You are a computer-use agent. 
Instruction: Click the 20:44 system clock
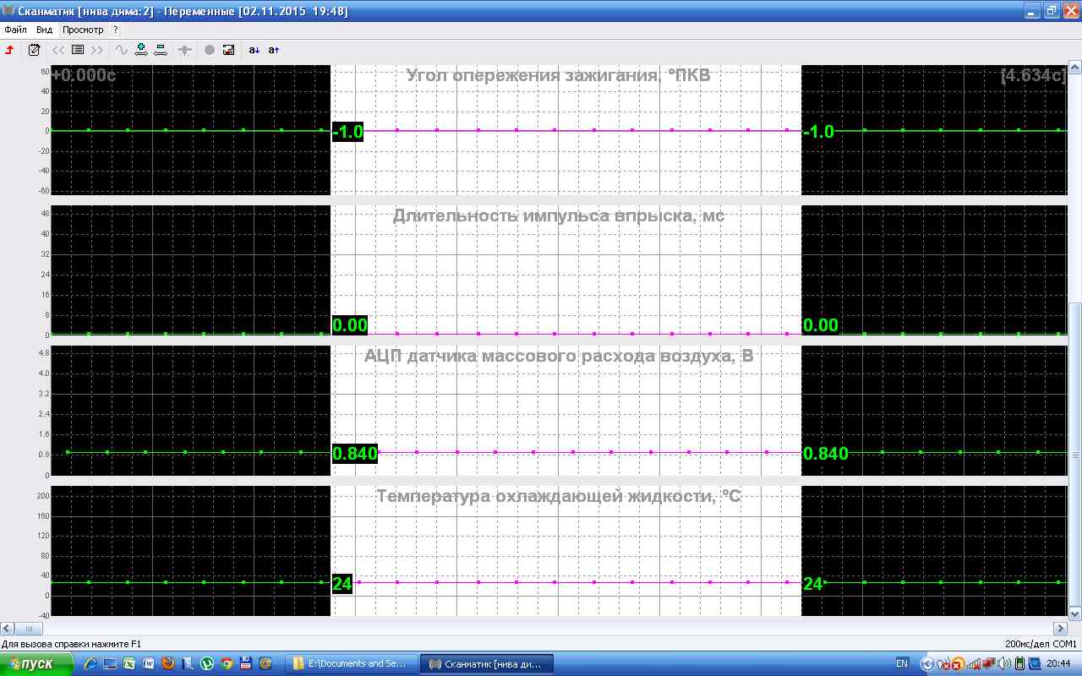point(1058,663)
